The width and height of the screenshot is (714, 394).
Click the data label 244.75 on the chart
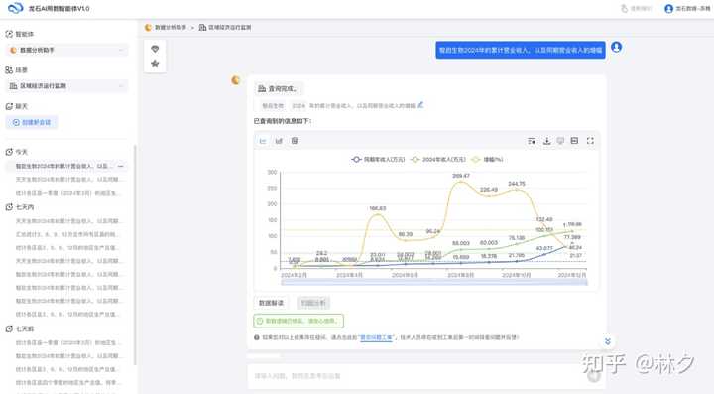pos(517,184)
